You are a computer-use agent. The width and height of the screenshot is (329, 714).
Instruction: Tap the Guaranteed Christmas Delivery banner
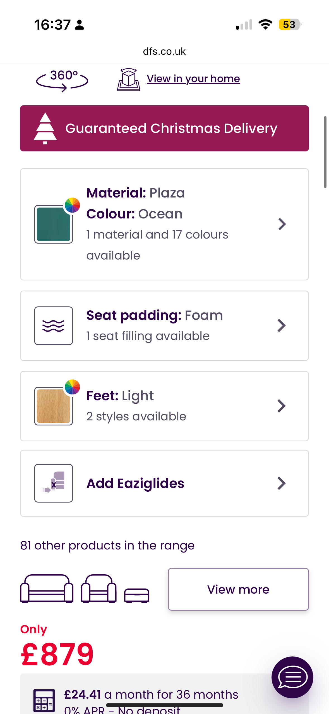point(164,128)
